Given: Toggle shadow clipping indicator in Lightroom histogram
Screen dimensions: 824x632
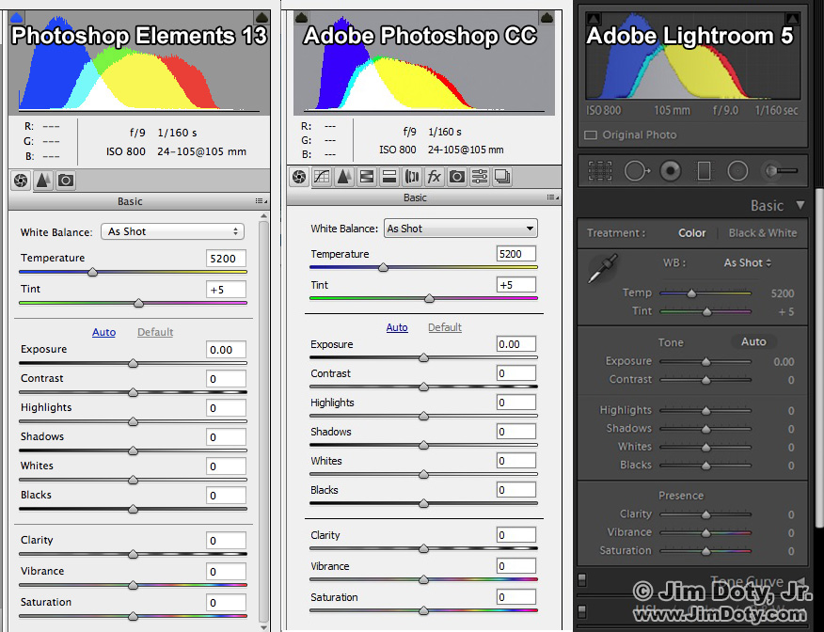Looking at the screenshot, I should pyautogui.click(x=594, y=19).
